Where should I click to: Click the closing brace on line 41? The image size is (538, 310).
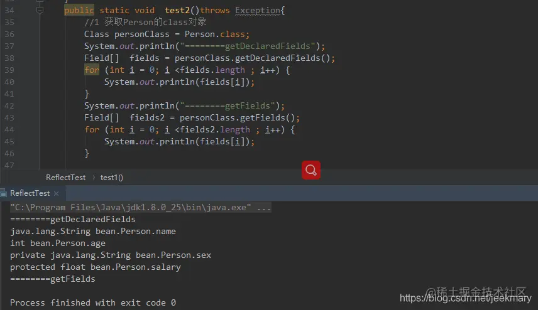coord(87,94)
